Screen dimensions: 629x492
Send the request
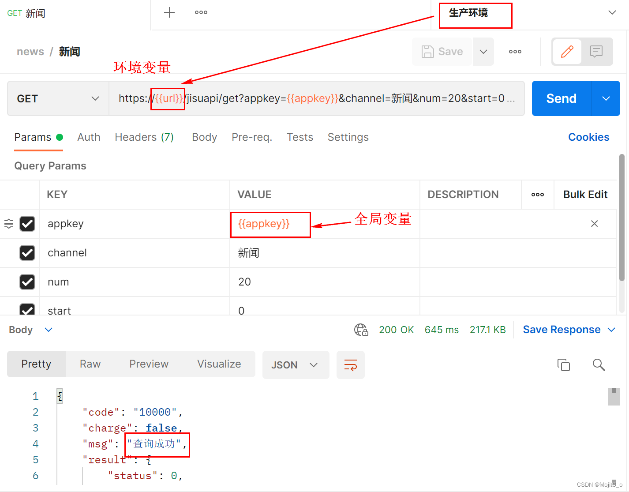(x=561, y=98)
